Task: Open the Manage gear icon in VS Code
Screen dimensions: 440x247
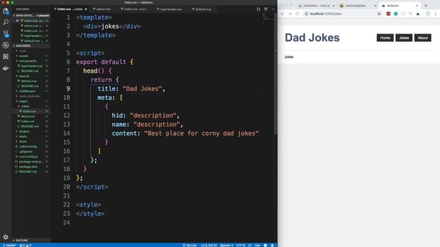Action: [5, 237]
